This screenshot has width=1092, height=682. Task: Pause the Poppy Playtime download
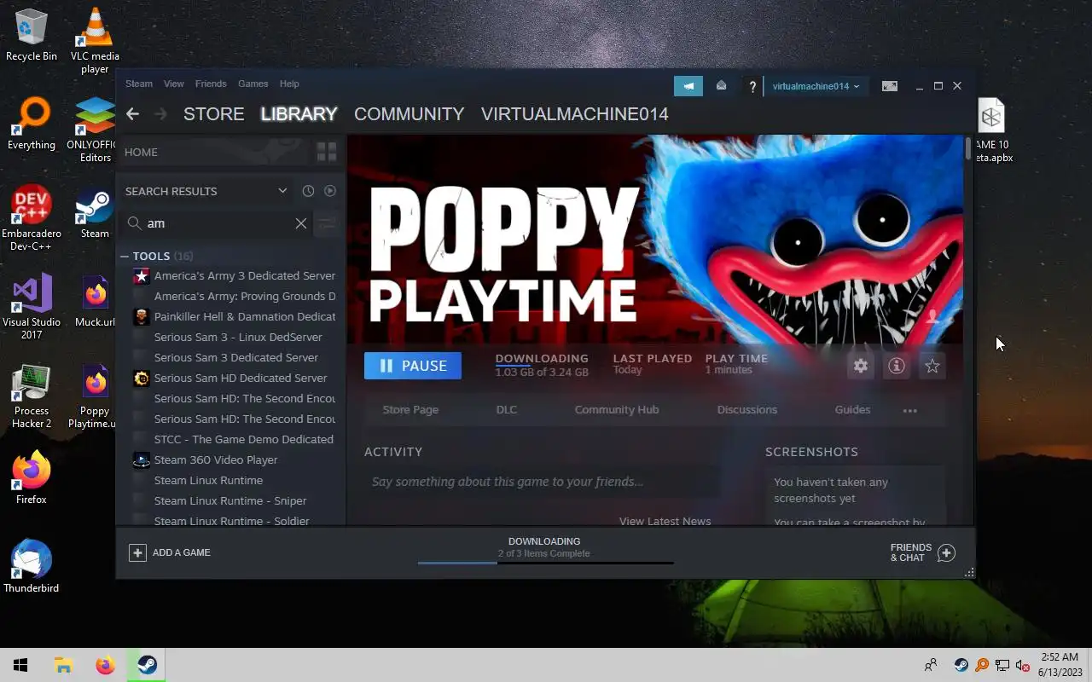pos(413,366)
